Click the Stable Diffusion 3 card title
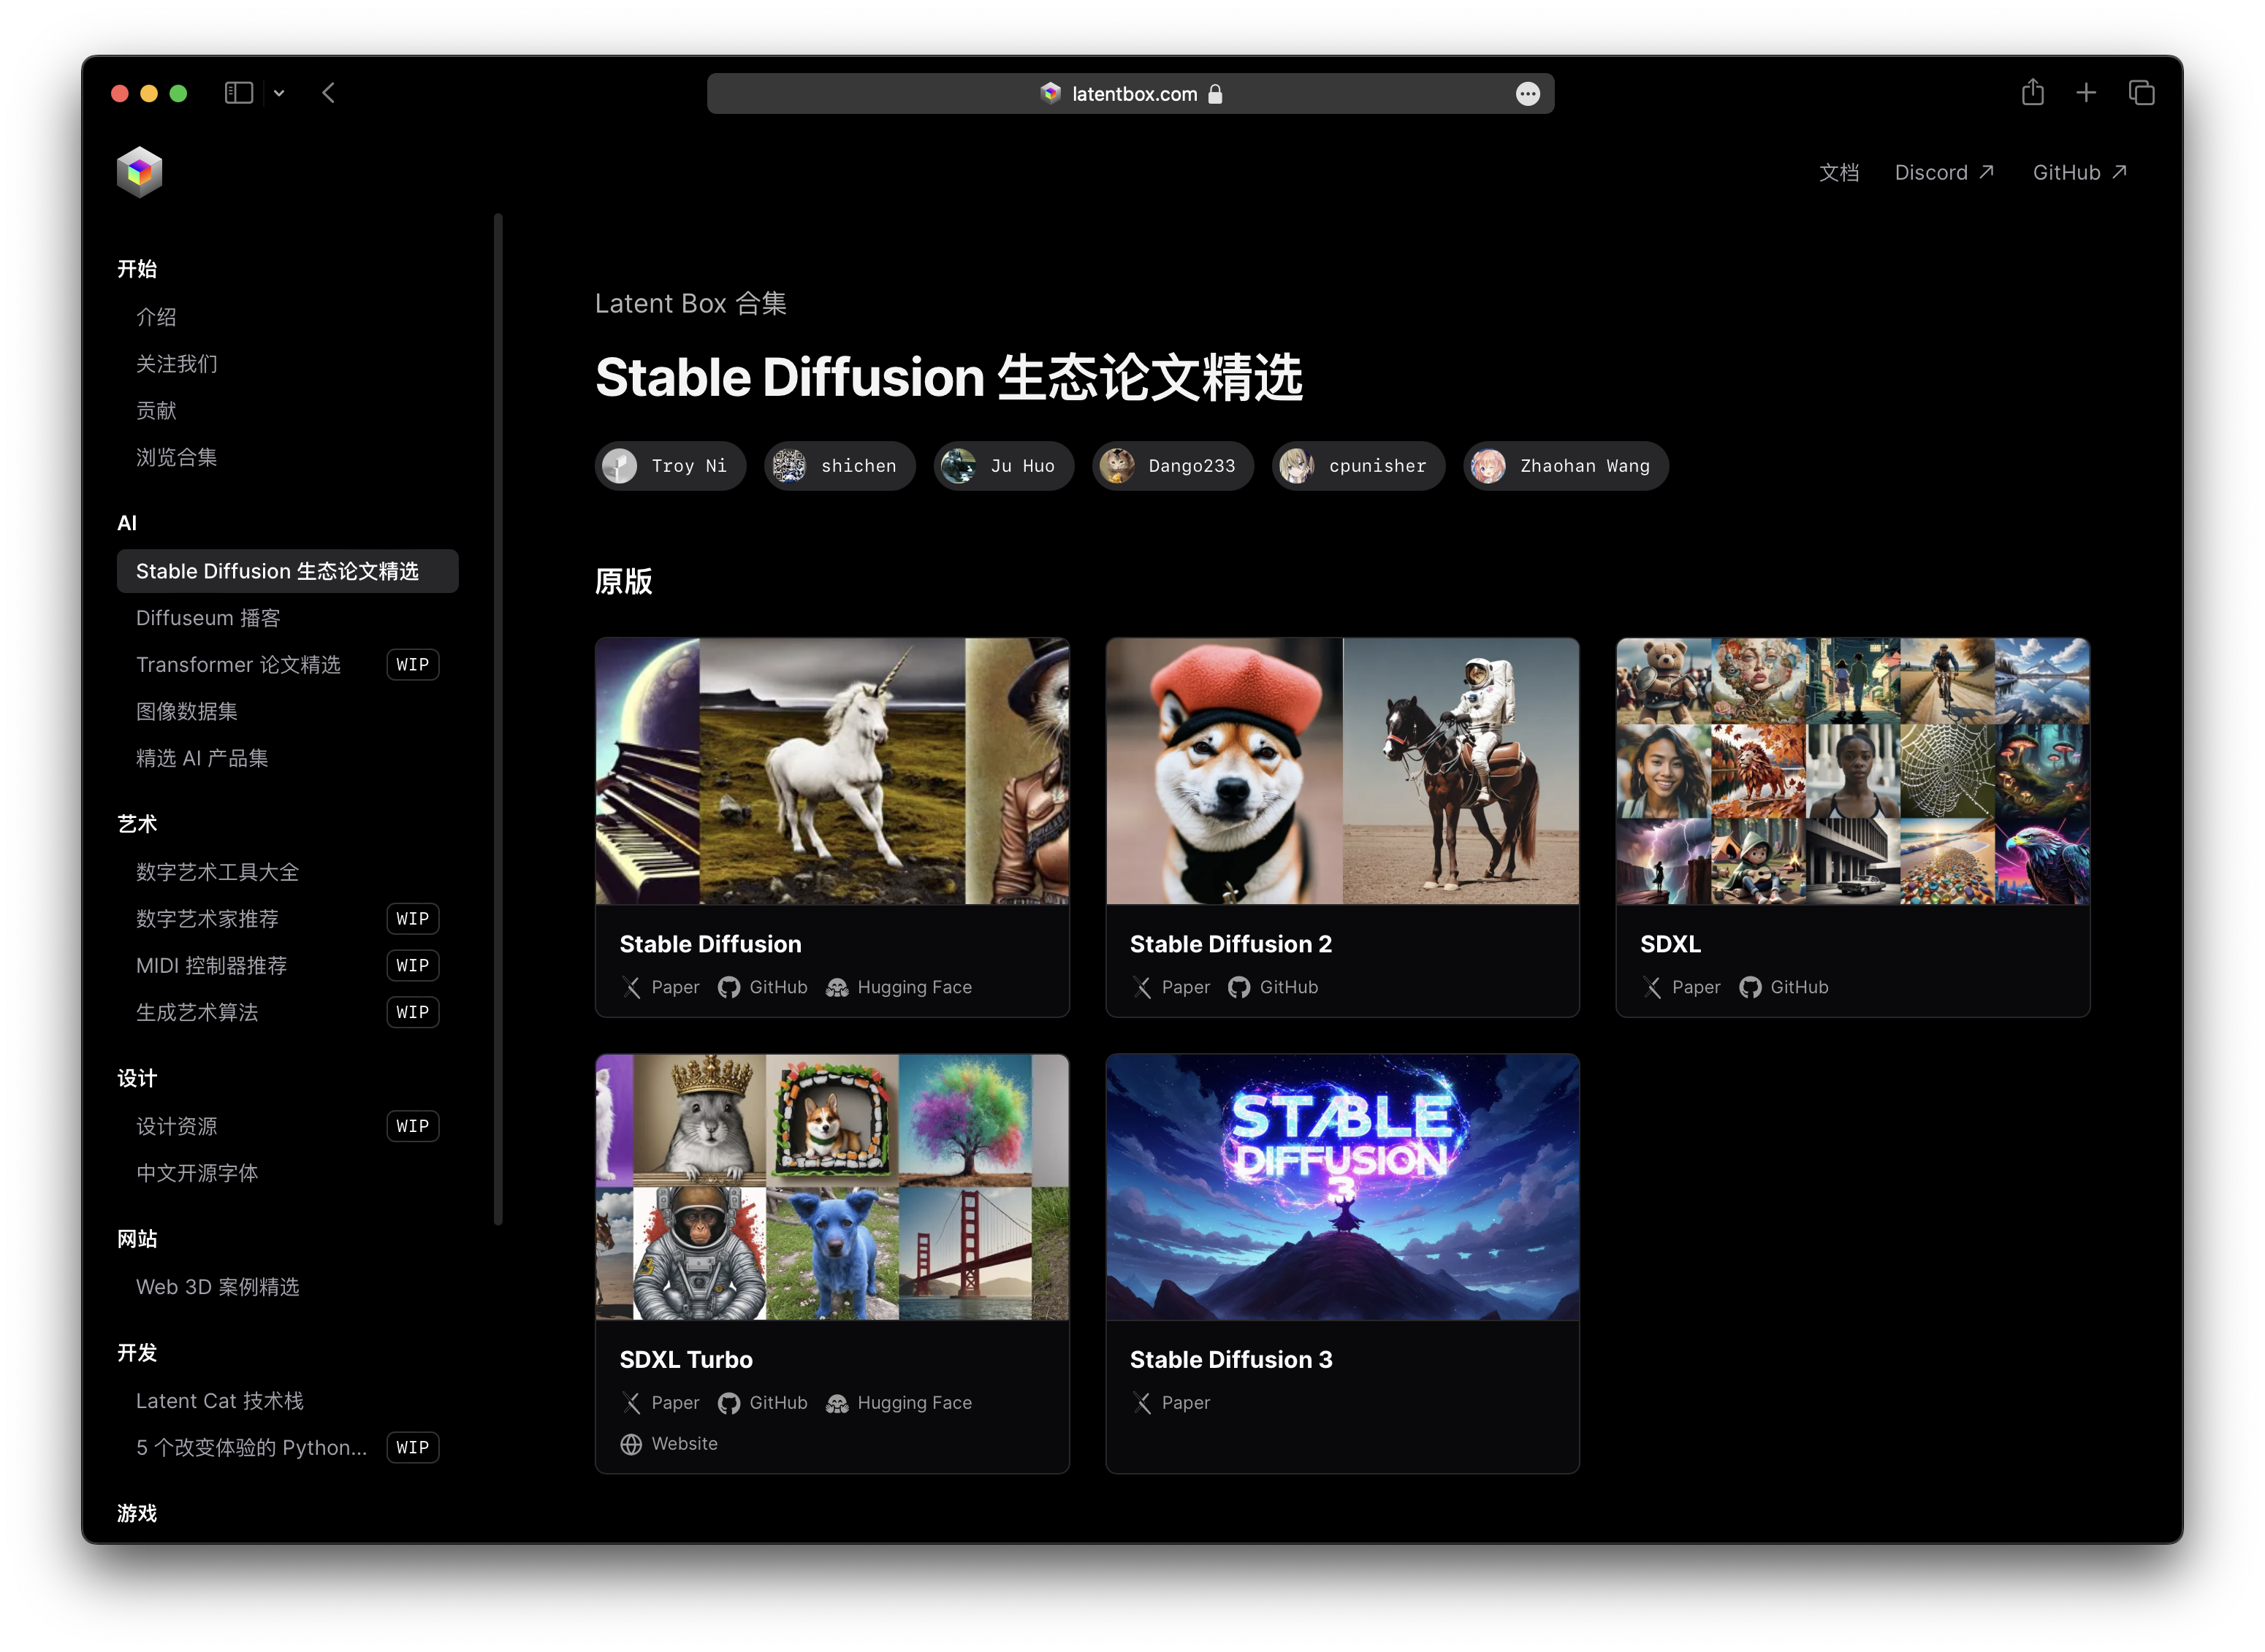The width and height of the screenshot is (2265, 1652). (x=1230, y=1360)
